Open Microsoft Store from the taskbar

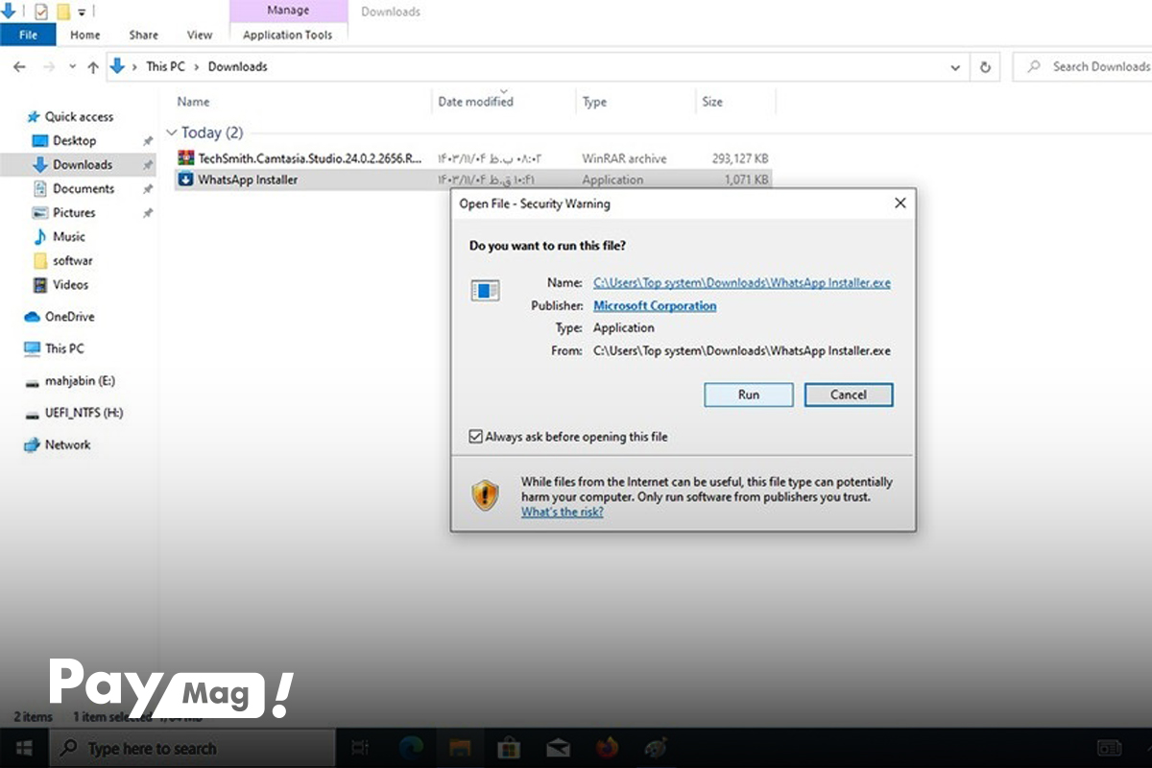(x=508, y=748)
